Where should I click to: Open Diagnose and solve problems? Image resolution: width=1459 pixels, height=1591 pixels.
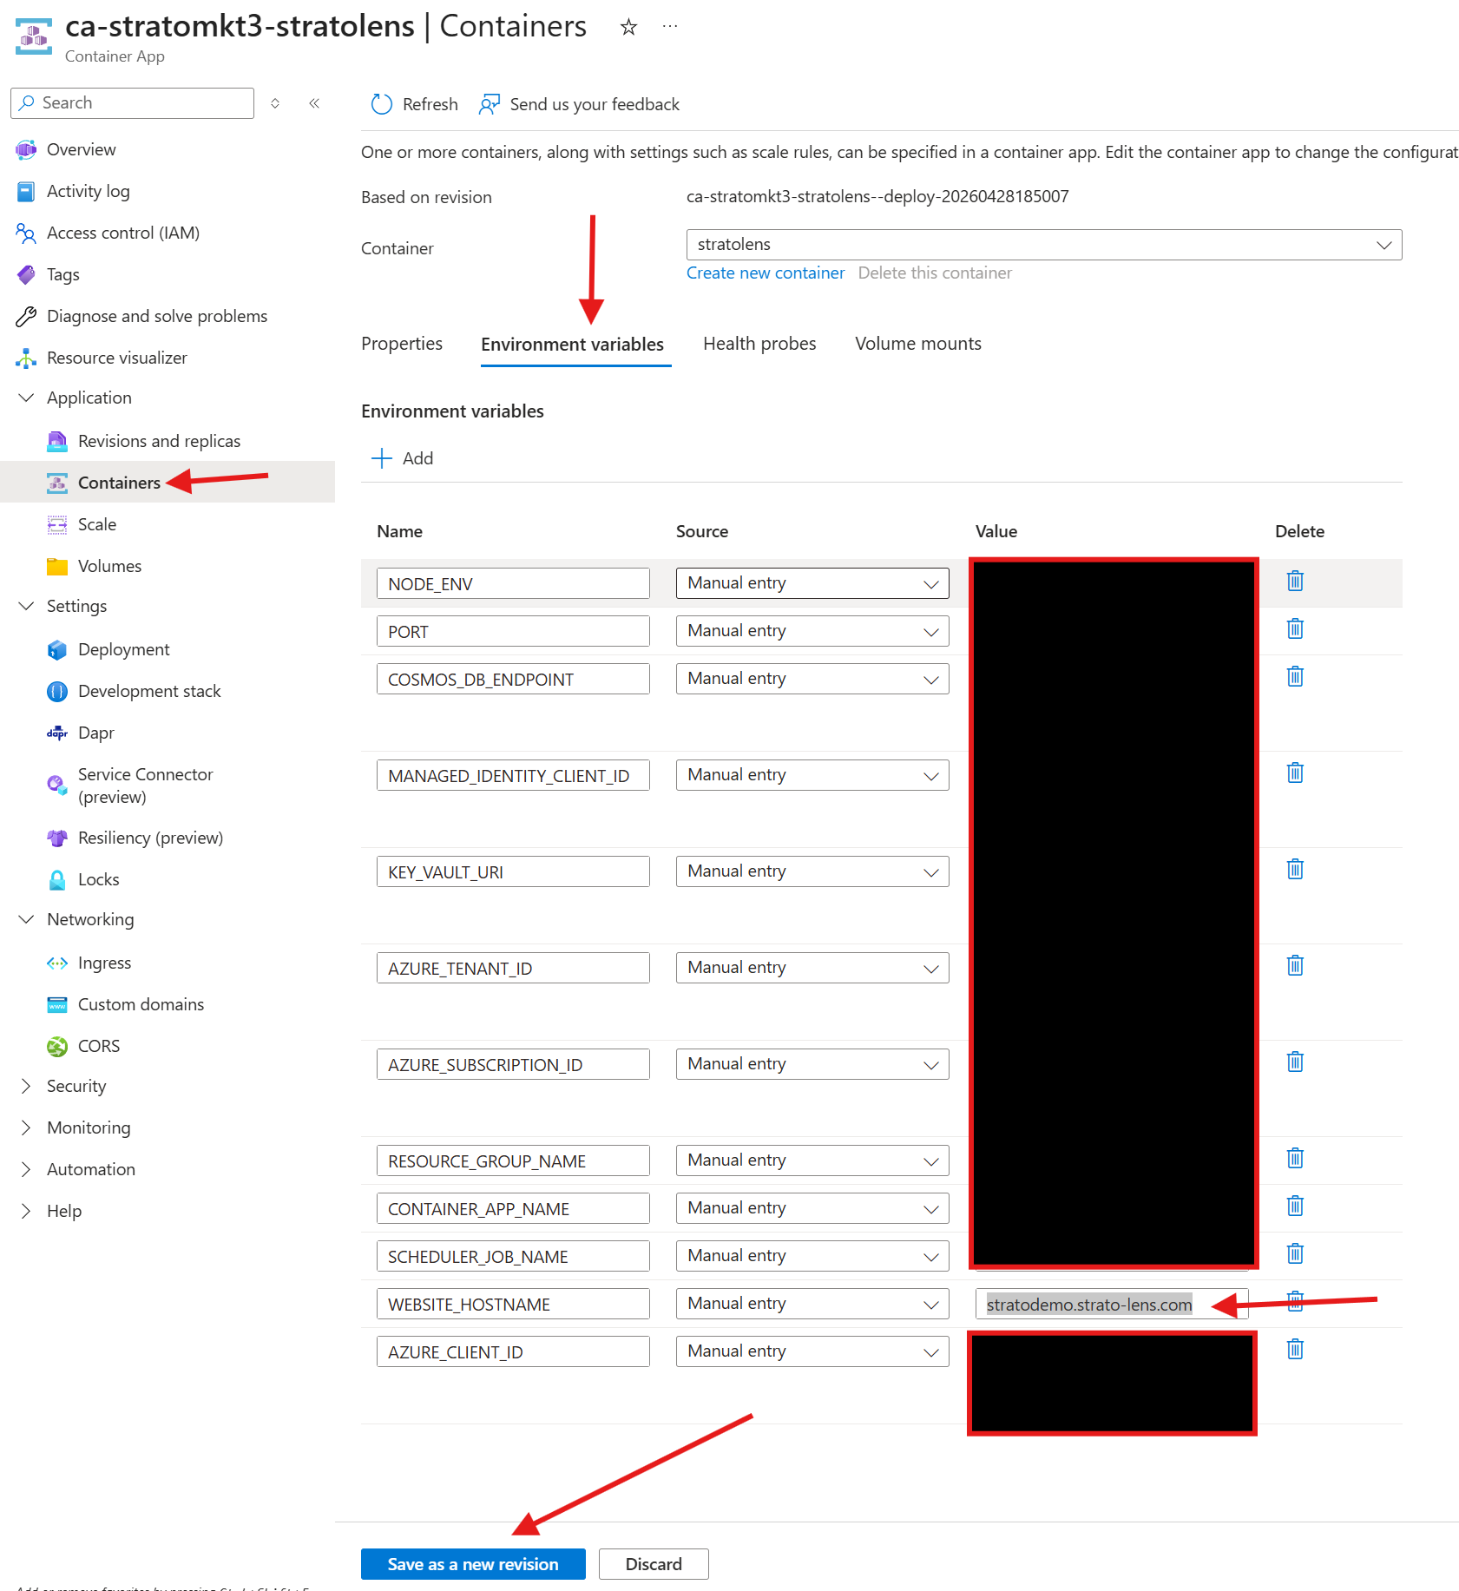[156, 316]
